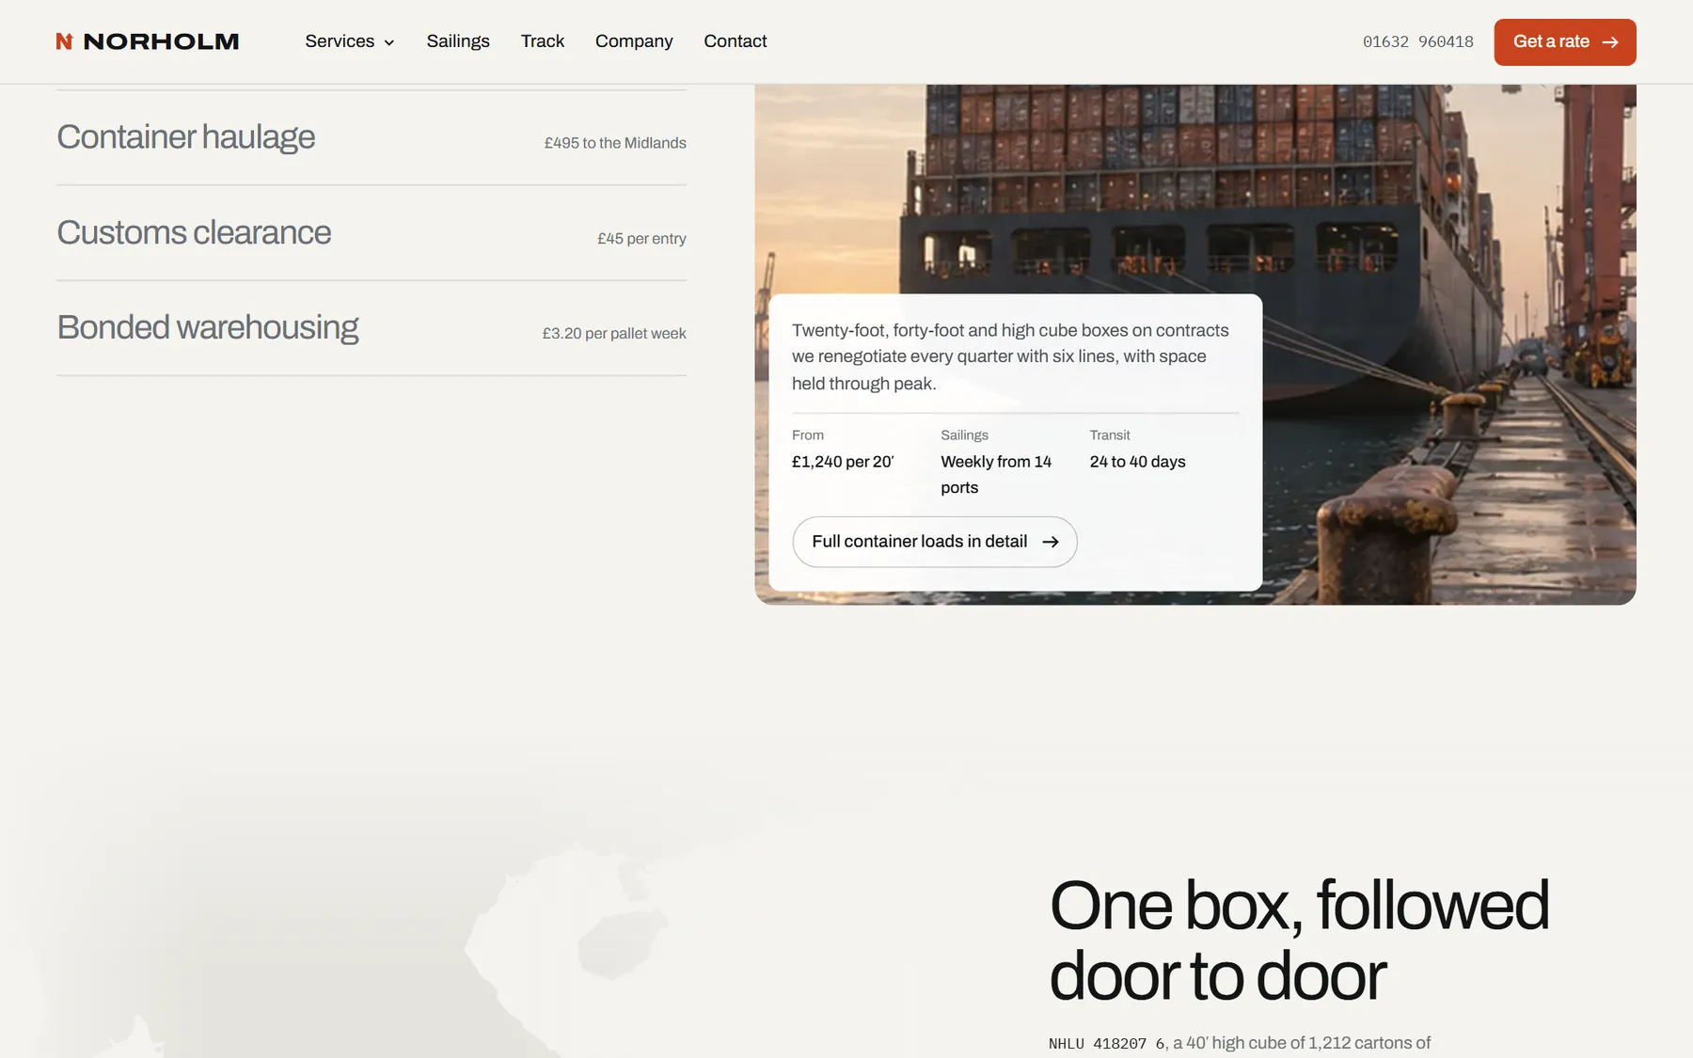1693x1058 pixels.
Task: Click the NHLU 418207 6 container number
Action: coord(1107,1044)
